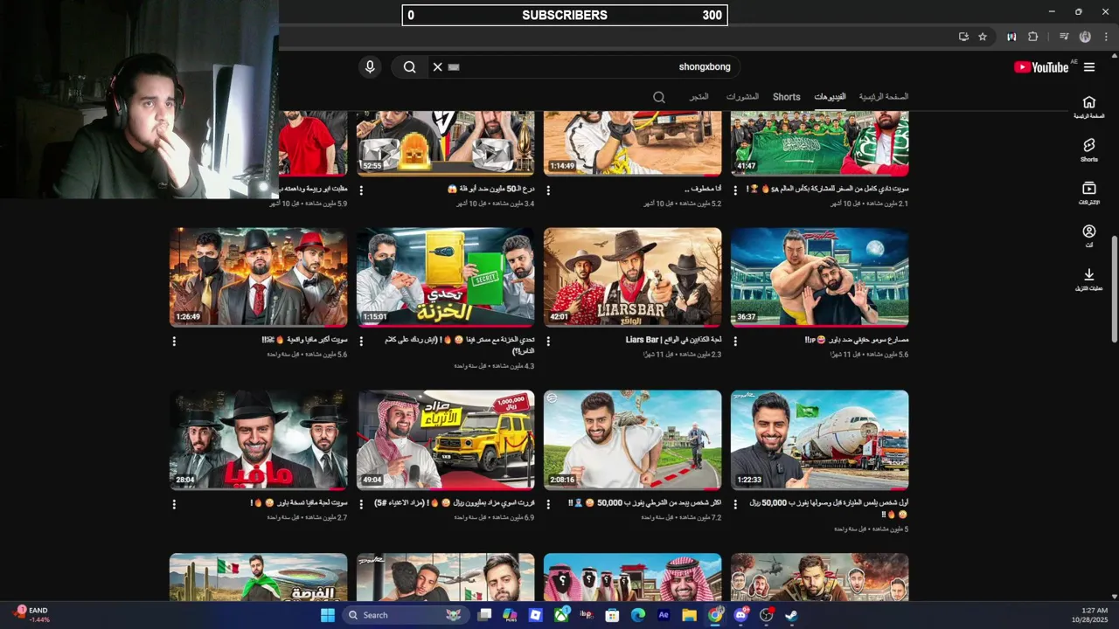The image size is (1119, 629).
Task: Click the install app icon in address bar
Action: (963, 37)
